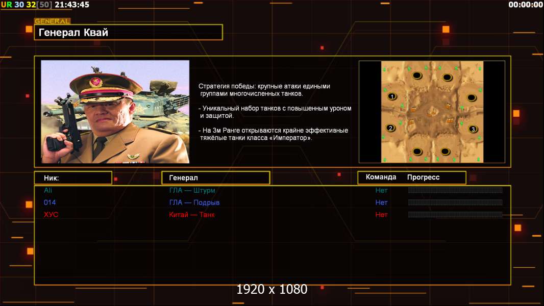Click the start position 1 marker on map

click(392, 96)
